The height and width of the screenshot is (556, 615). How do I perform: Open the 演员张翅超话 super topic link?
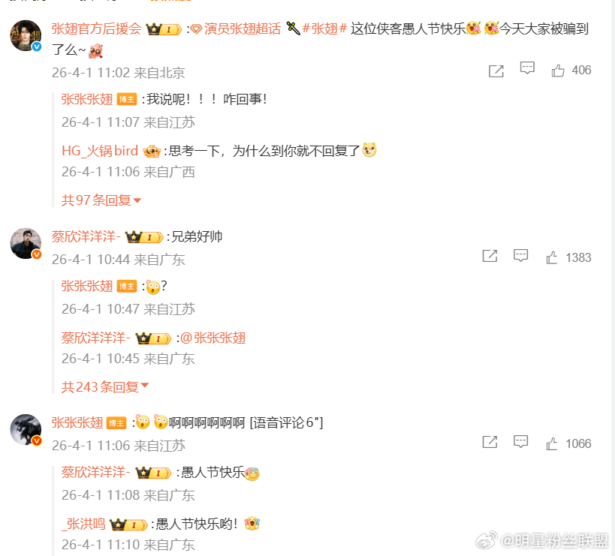pos(236,29)
